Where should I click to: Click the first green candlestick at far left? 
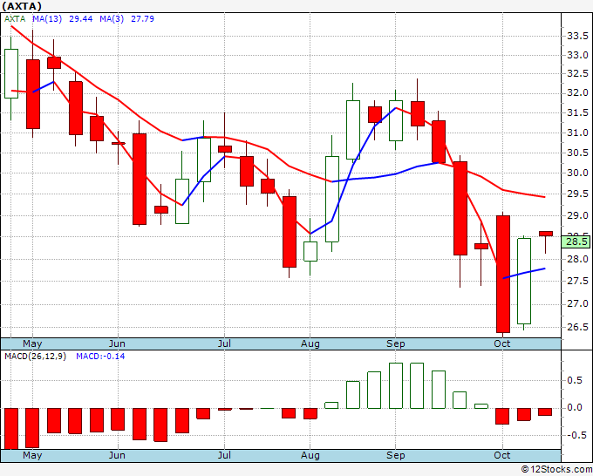pyautogui.click(x=11, y=74)
